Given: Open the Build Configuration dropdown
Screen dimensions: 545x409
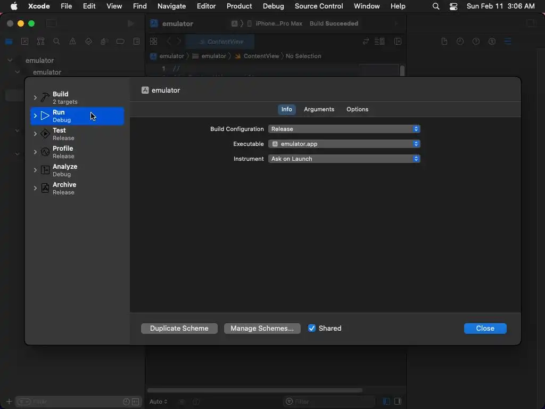Looking at the screenshot, I should click(x=344, y=129).
